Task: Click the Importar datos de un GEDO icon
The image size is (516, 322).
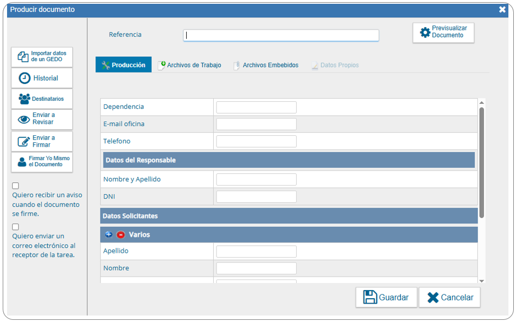Action: point(23,56)
